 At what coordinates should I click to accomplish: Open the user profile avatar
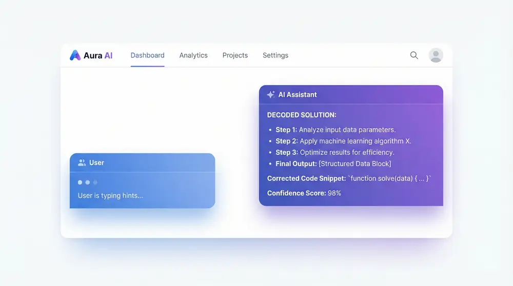(x=436, y=55)
